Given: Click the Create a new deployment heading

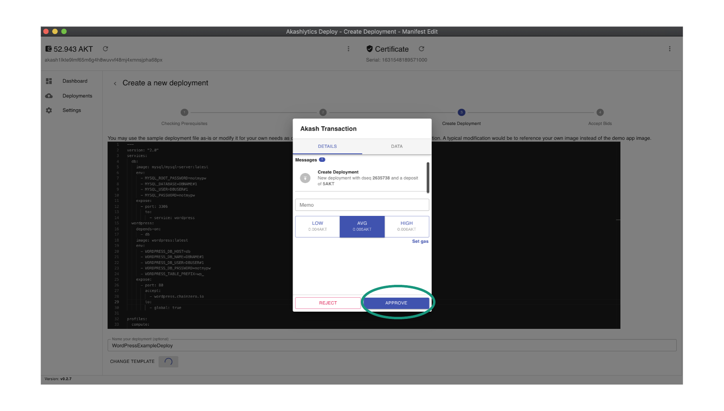Looking at the screenshot, I should 165,83.
